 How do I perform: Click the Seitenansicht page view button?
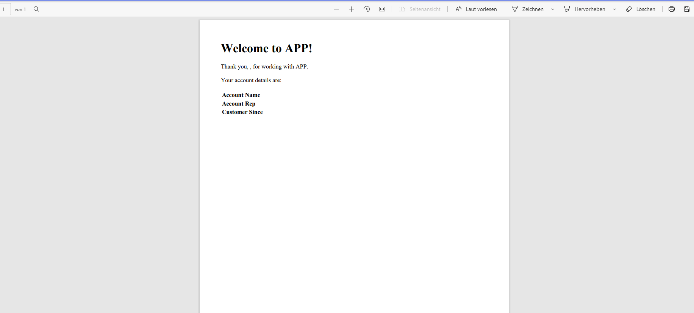click(420, 9)
